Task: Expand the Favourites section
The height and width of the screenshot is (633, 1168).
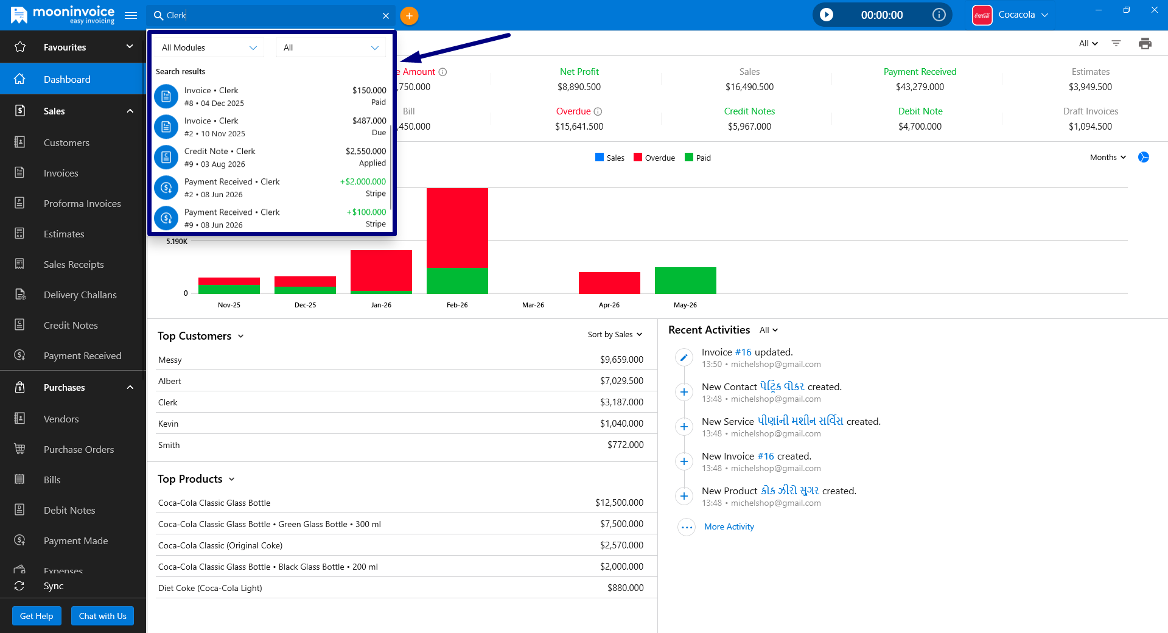Action: point(130,47)
